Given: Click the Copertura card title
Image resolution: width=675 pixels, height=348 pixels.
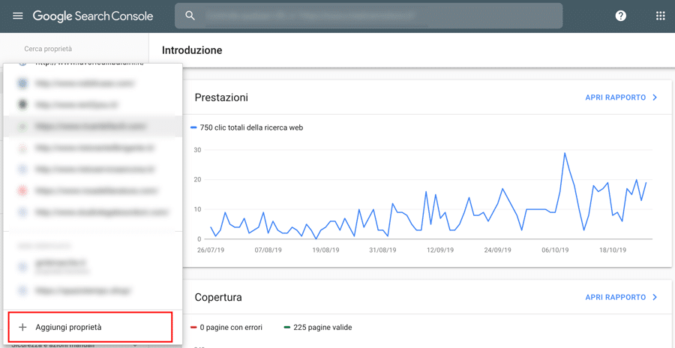Looking at the screenshot, I should coord(218,297).
